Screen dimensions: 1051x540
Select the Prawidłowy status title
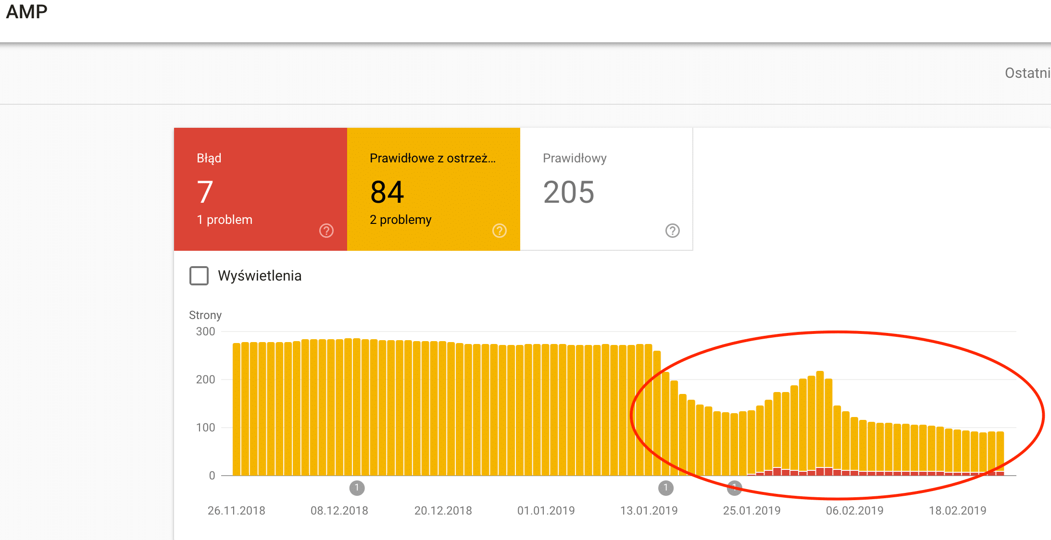[x=575, y=158]
